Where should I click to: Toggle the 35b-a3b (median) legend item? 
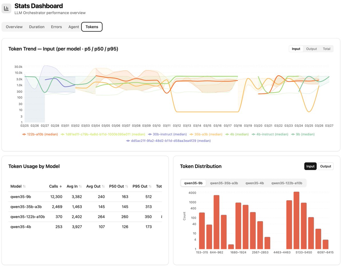click(206, 134)
